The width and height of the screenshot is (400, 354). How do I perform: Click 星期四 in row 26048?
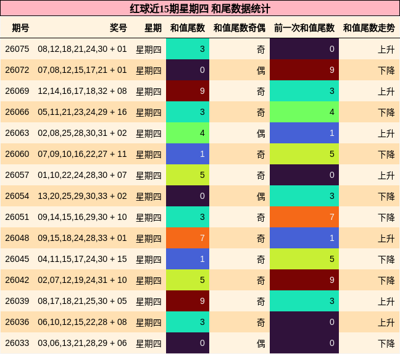149,238
